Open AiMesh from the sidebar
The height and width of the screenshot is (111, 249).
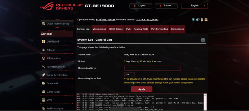(57, 50)
